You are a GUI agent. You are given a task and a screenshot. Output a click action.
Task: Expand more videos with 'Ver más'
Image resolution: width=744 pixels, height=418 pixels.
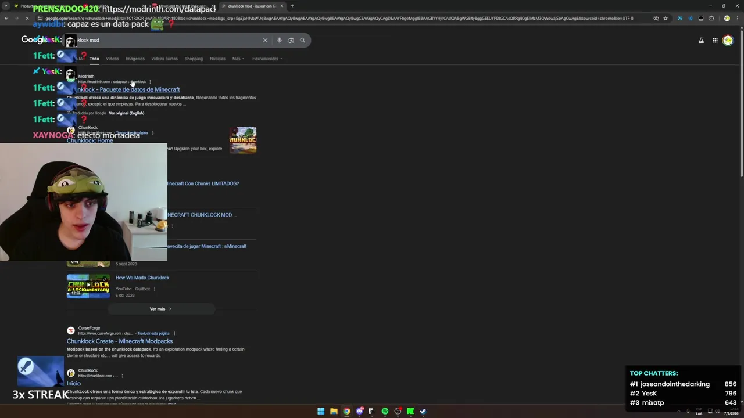click(x=160, y=309)
